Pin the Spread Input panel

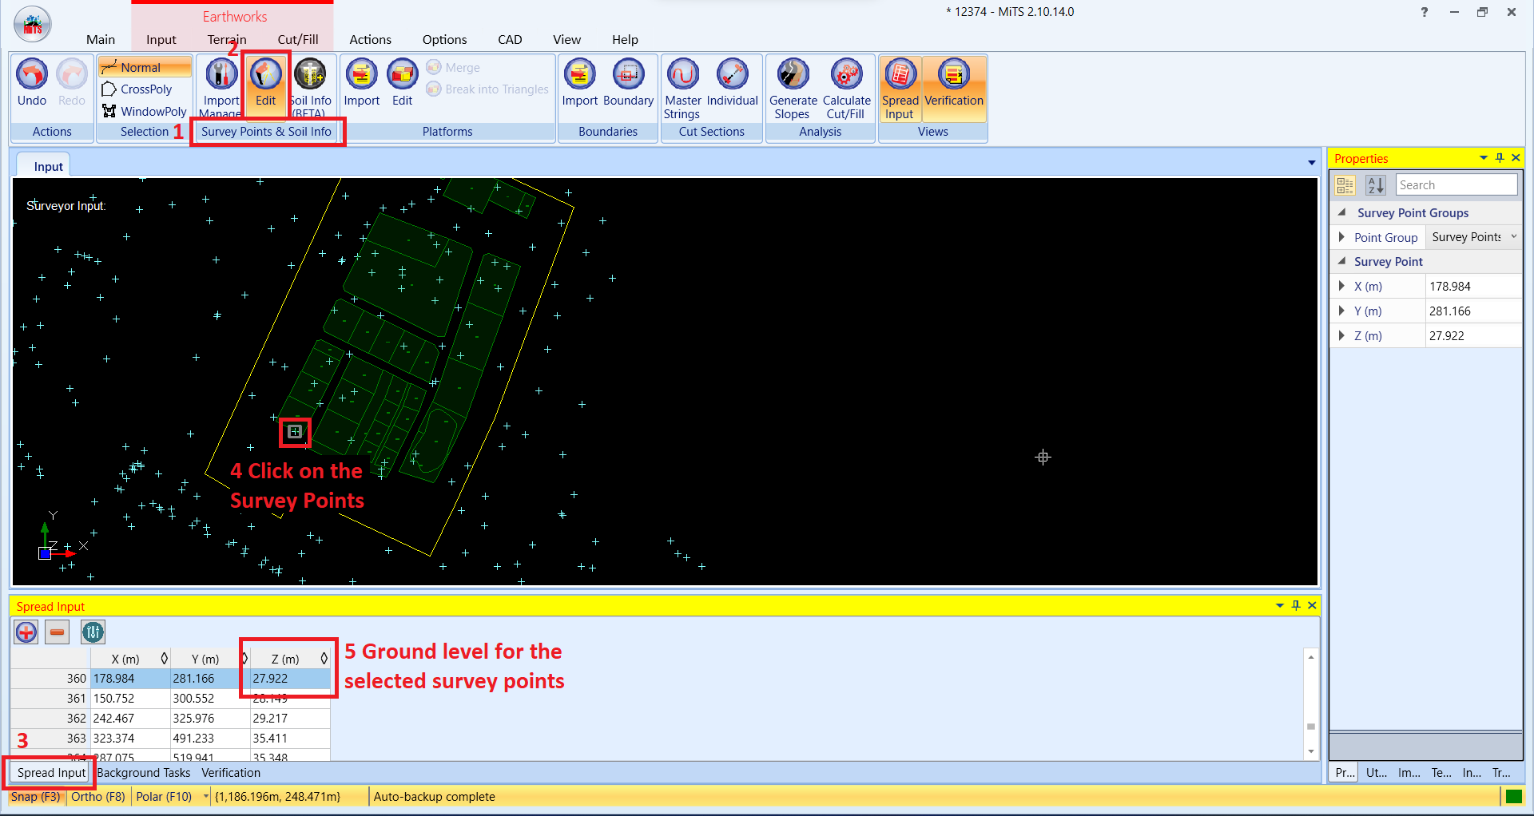click(1296, 606)
